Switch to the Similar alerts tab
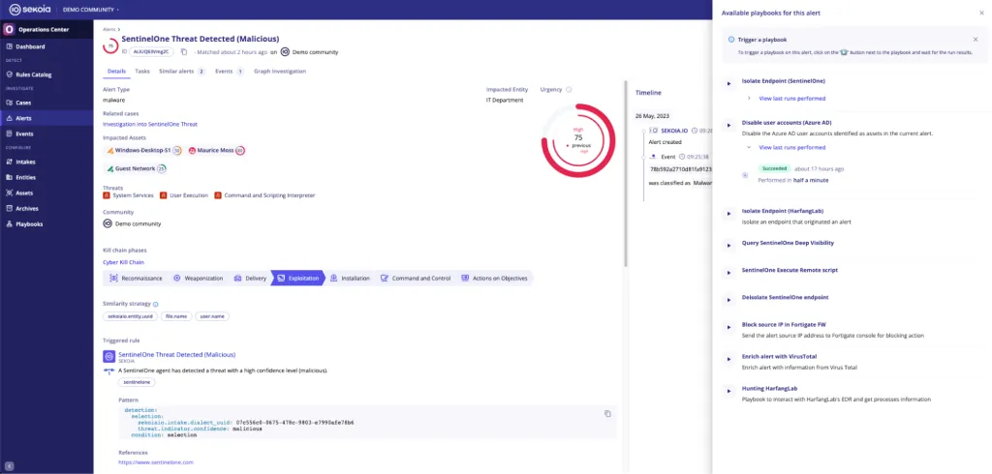Image resolution: width=992 pixels, height=474 pixels. 182,72
